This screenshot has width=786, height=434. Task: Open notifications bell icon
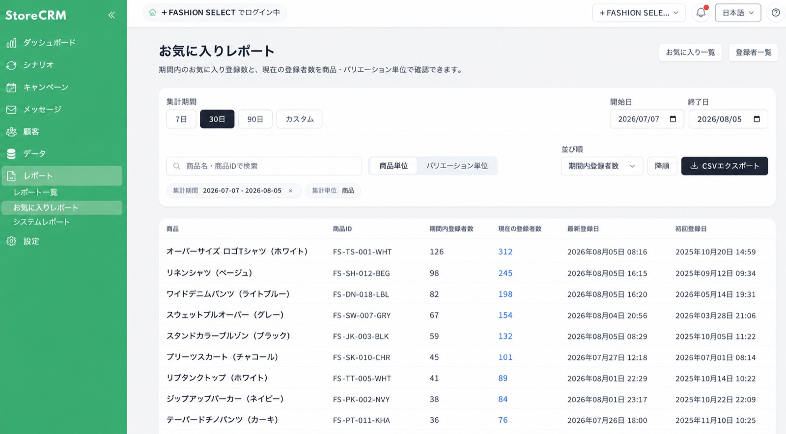pos(701,13)
